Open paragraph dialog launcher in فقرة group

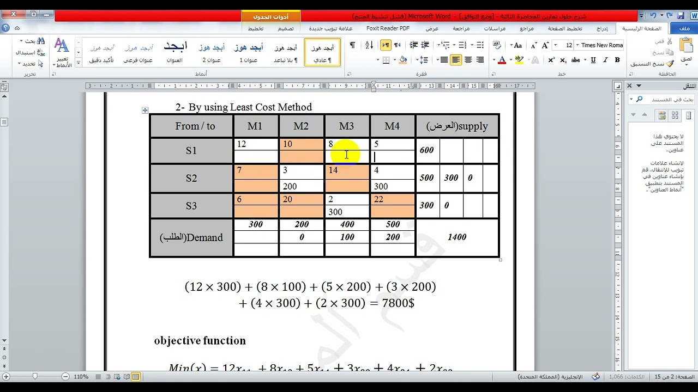point(349,74)
